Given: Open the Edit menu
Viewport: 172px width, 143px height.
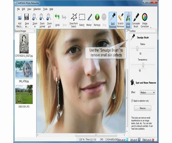Looking at the screenshot, I should [x=24, y=9].
